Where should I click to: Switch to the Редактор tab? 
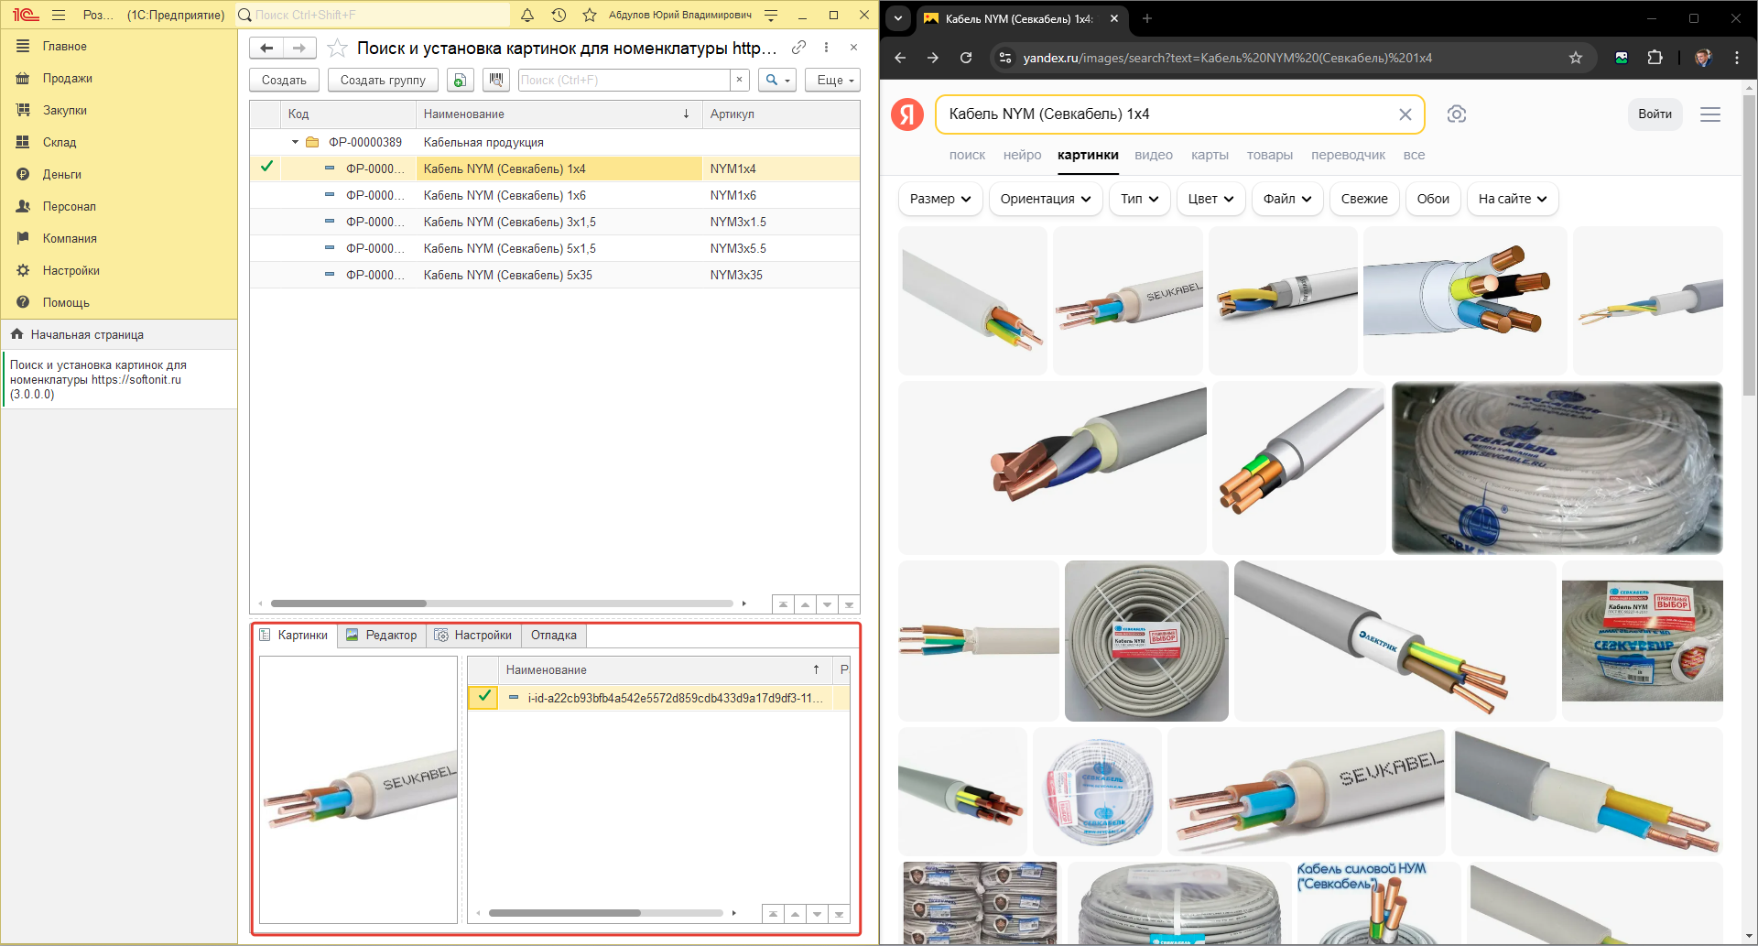[x=382, y=635]
